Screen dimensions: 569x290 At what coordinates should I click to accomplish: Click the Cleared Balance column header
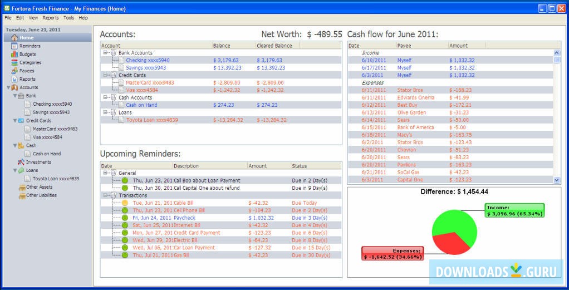[277, 46]
